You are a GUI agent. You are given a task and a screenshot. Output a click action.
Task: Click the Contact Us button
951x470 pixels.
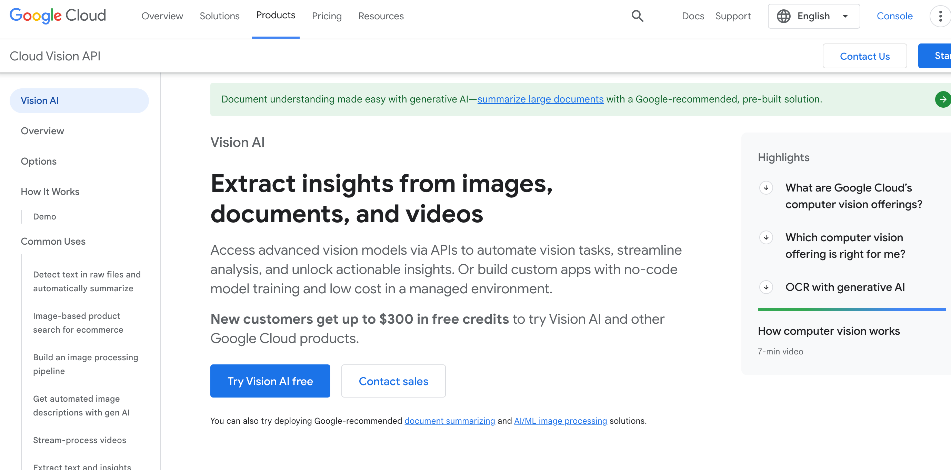(864, 56)
